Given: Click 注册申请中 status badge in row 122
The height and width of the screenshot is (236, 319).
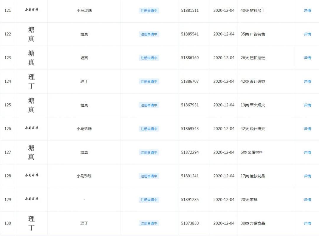Looking at the screenshot, I should pyautogui.click(x=149, y=34).
